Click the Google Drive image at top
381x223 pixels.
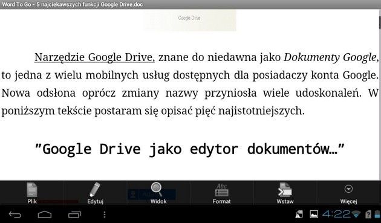coord(189,20)
